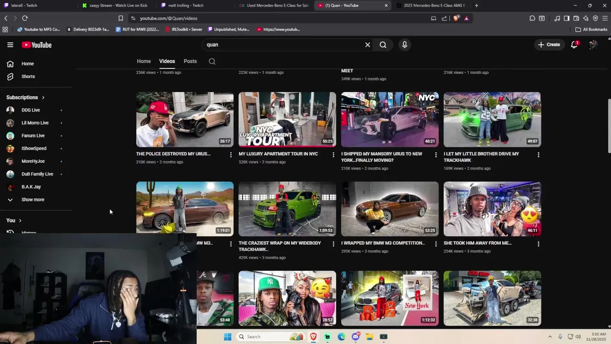
Task: Open a new browser tab
Action: click(476, 5)
